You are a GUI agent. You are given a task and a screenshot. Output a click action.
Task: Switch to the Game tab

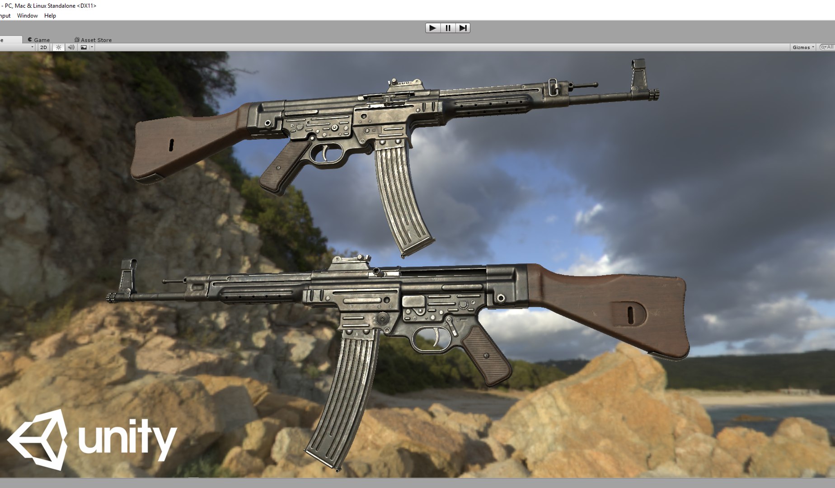coord(39,40)
